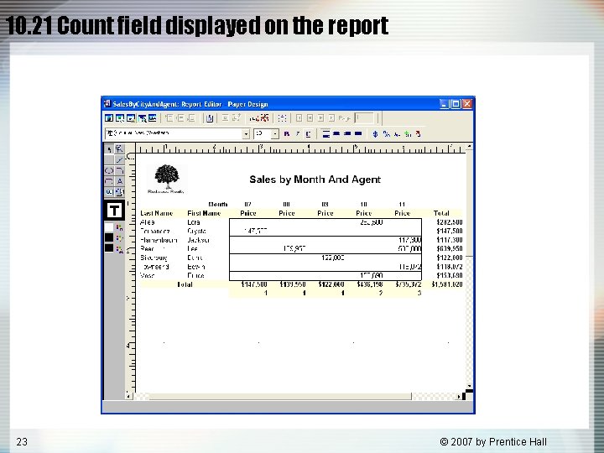Viewport: 604px width, 453px height.
Task: Switch to Web Source view icon
Action: 120,118
